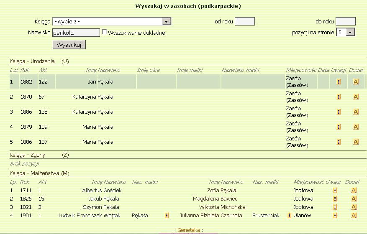
Task: Click the Zofia Pękala name
Action: point(222,190)
